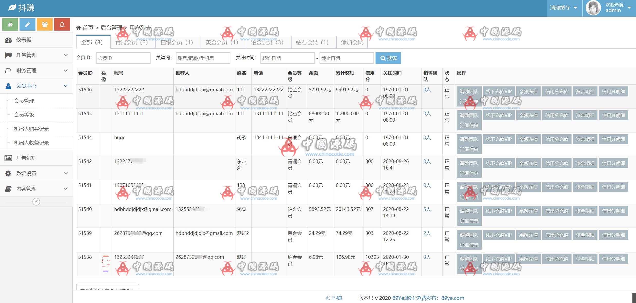Open 仪表板 via the dashboard icon

pos(8,40)
